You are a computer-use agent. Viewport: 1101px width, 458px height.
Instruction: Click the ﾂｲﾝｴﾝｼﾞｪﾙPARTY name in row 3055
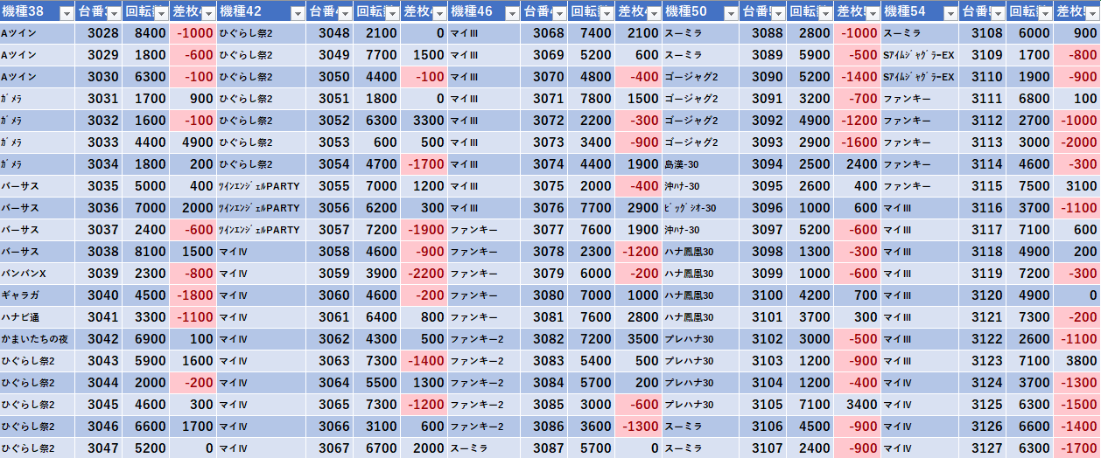[x=261, y=186]
